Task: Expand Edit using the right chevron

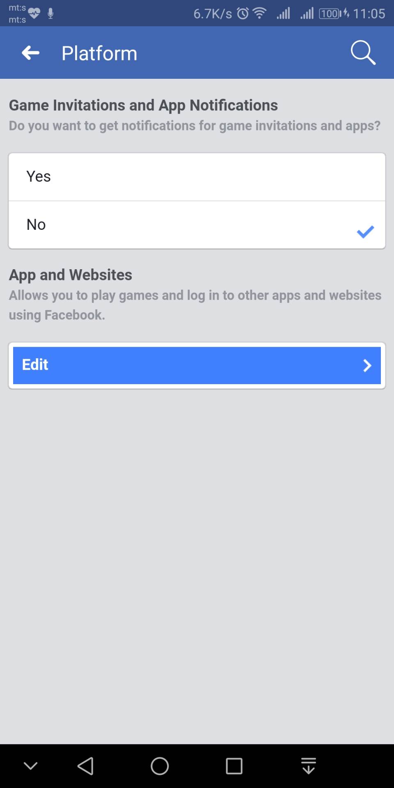Action: click(367, 365)
